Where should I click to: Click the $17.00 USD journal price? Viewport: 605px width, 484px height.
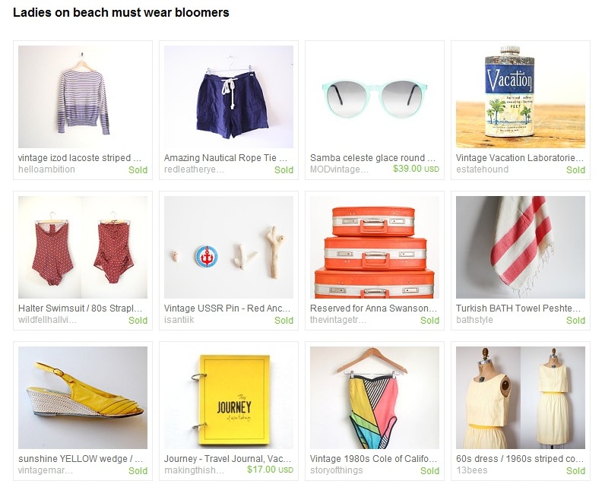(x=270, y=470)
